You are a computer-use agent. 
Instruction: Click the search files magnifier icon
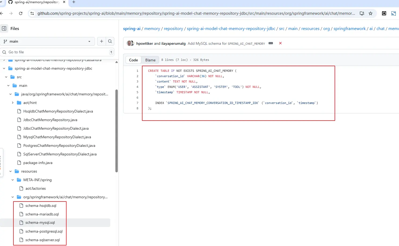point(110,41)
